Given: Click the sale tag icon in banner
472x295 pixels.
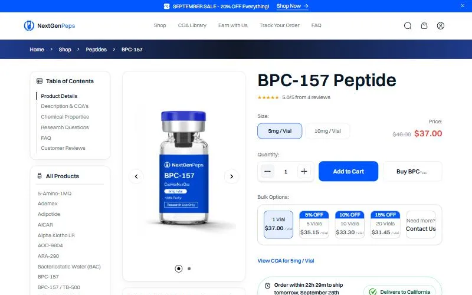Looking at the screenshot, I should point(166,6).
